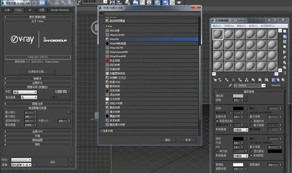The height and width of the screenshot is (173, 292).
Task: Open Material/Map Navigator icon
Action: coord(285,73)
